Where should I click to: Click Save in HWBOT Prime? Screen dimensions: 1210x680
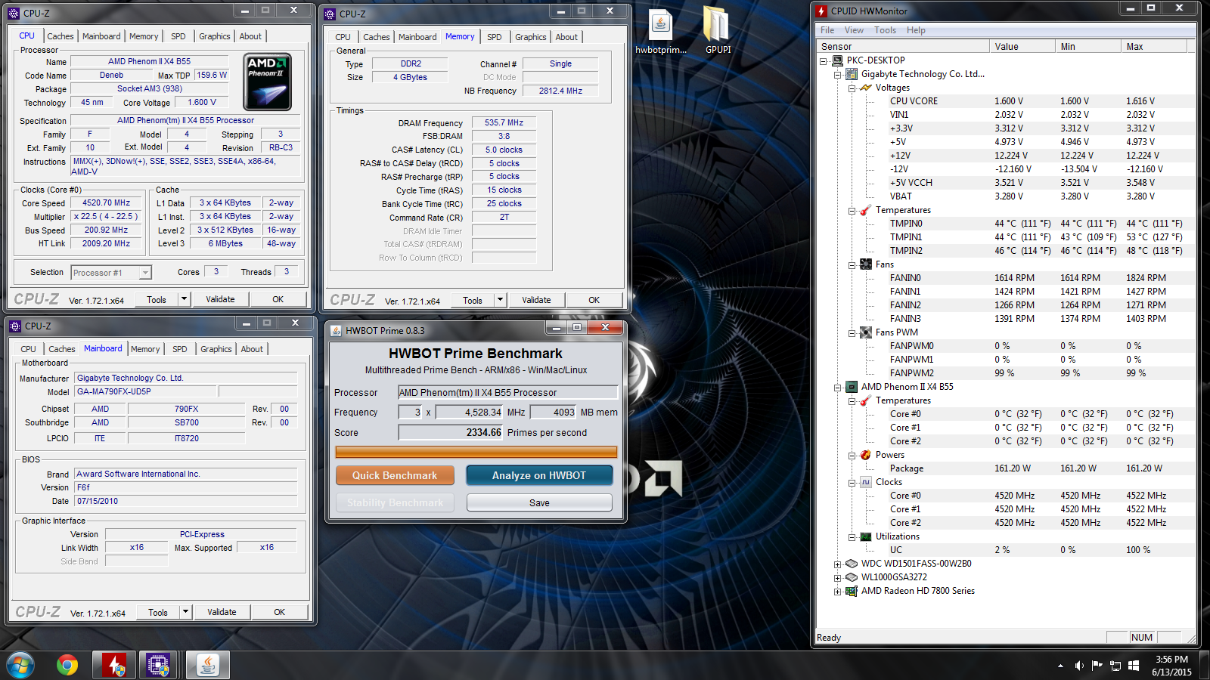[x=539, y=502]
